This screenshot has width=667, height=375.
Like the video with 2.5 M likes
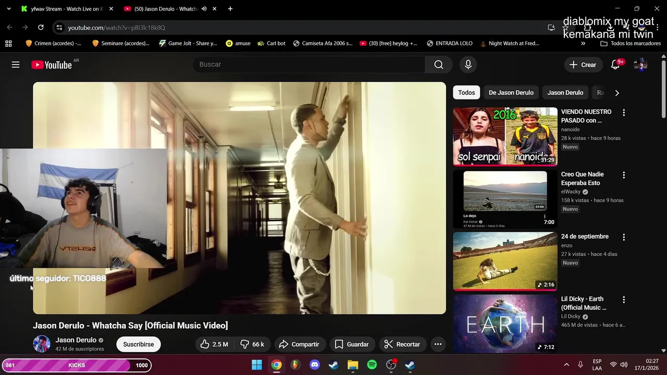tap(214, 344)
